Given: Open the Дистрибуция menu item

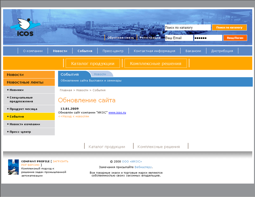Looking at the screenshot, I should 222,51.
